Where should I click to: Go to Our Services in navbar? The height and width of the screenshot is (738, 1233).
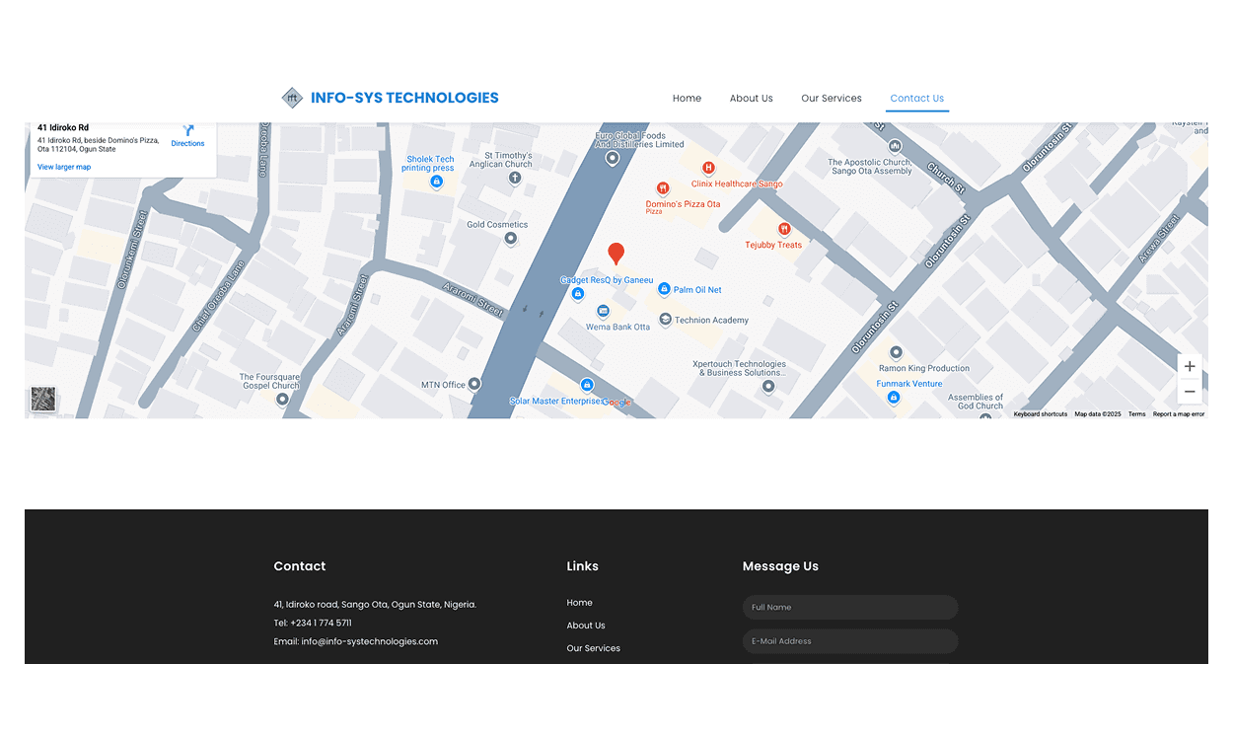831,99
